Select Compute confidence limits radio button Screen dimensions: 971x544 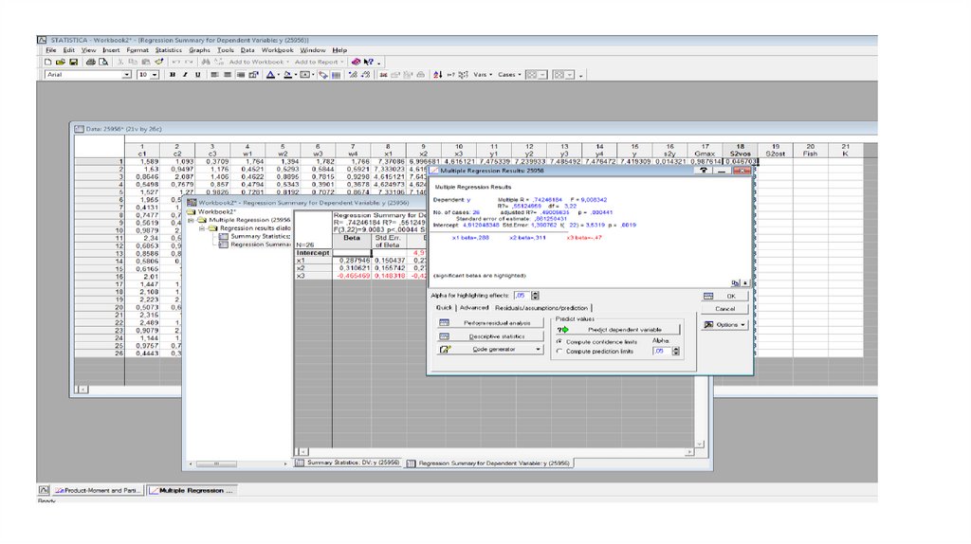pyautogui.click(x=559, y=341)
